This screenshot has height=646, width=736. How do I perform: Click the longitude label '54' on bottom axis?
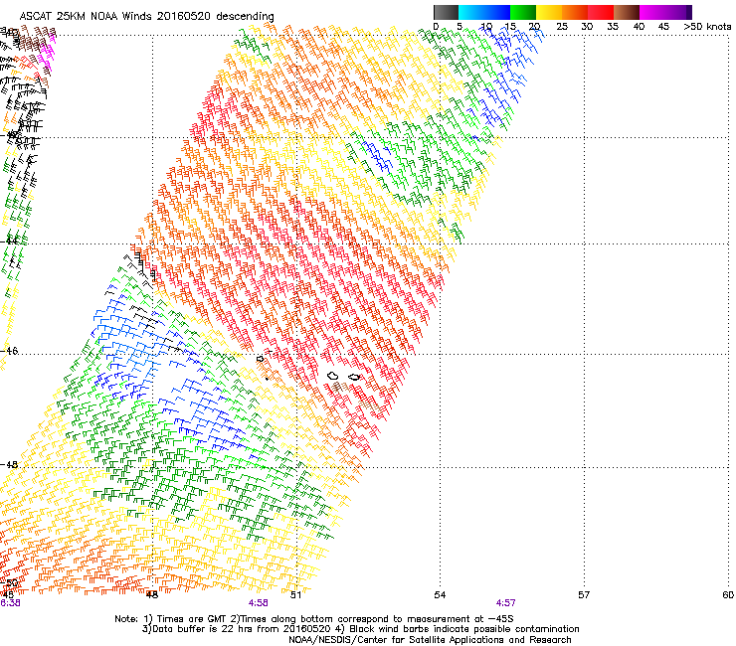(440, 594)
